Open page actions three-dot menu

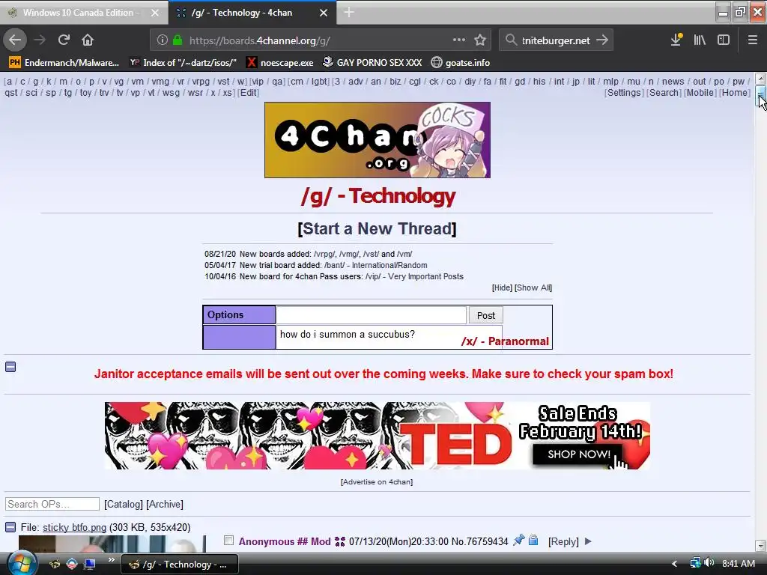[x=459, y=40]
